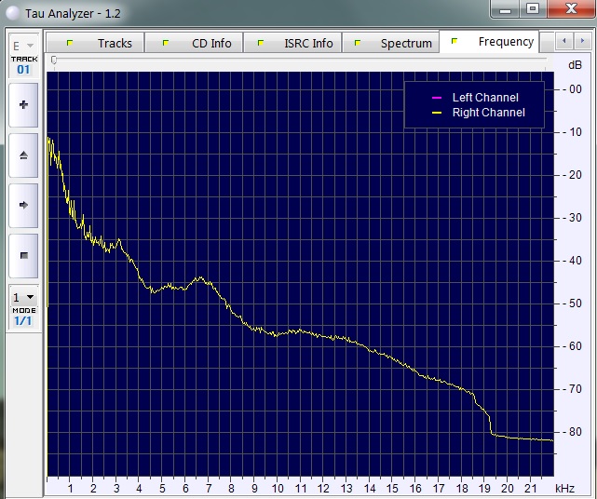Click the right arrow button in sidebar
The width and height of the screenshot is (597, 499).
(x=23, y=205)
